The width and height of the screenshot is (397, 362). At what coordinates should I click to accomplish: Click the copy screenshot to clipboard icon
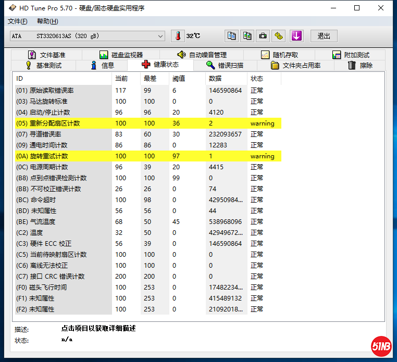(x=247, y=36)
